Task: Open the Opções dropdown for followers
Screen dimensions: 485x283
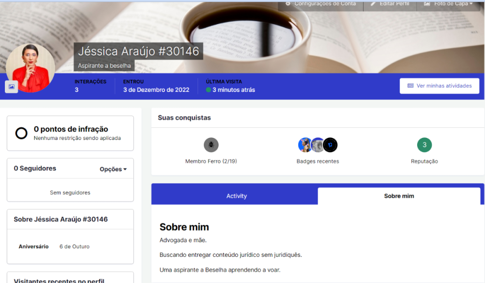Action: [113, 169]
